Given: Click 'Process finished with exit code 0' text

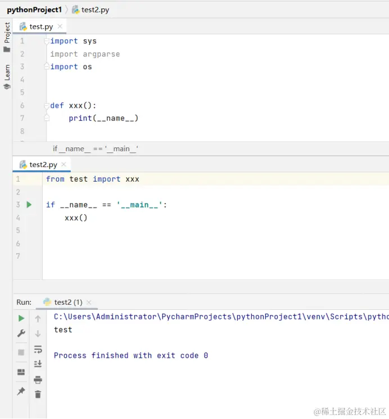Looking at the screenshot, I should tap(131, 355).
